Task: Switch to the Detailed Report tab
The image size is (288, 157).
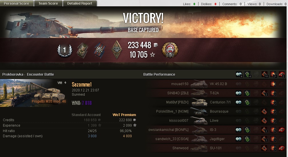Action: click(80, 3)
